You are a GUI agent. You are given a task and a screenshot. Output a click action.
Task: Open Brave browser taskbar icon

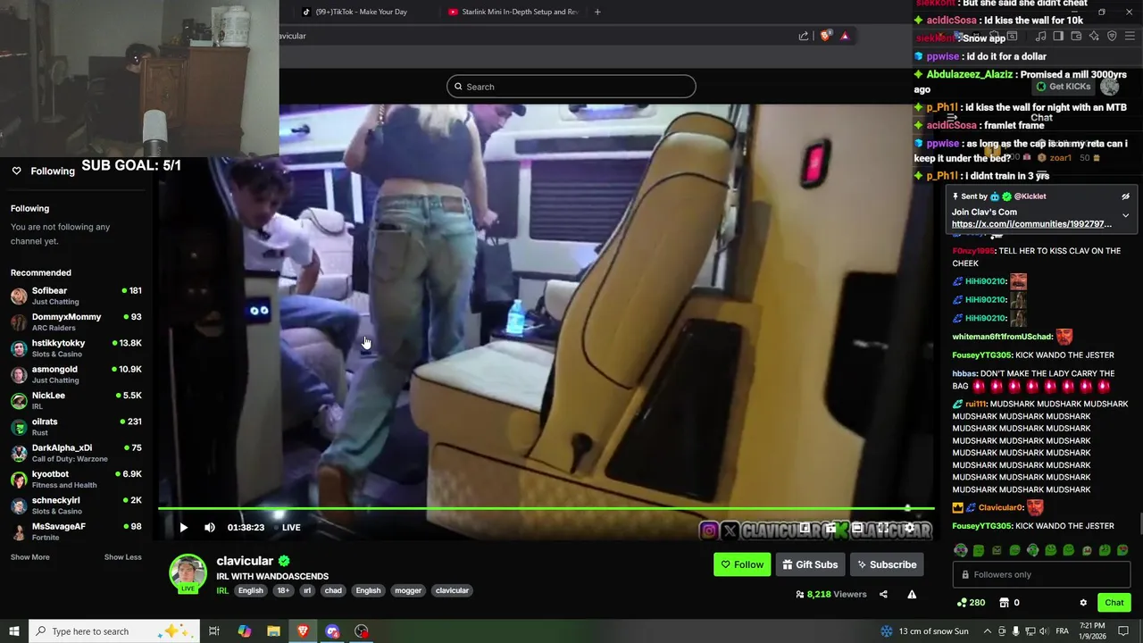coord(303,631)
